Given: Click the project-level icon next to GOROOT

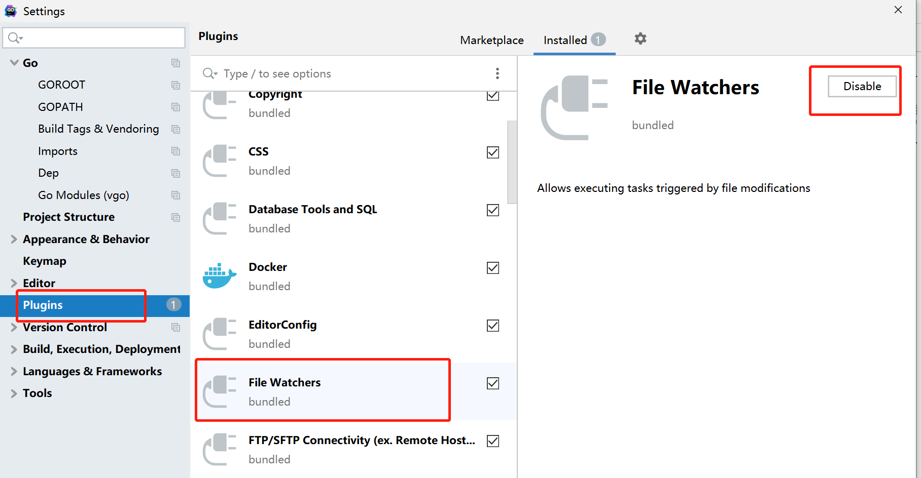Looking at the screenshot, I should pos(175,85).
